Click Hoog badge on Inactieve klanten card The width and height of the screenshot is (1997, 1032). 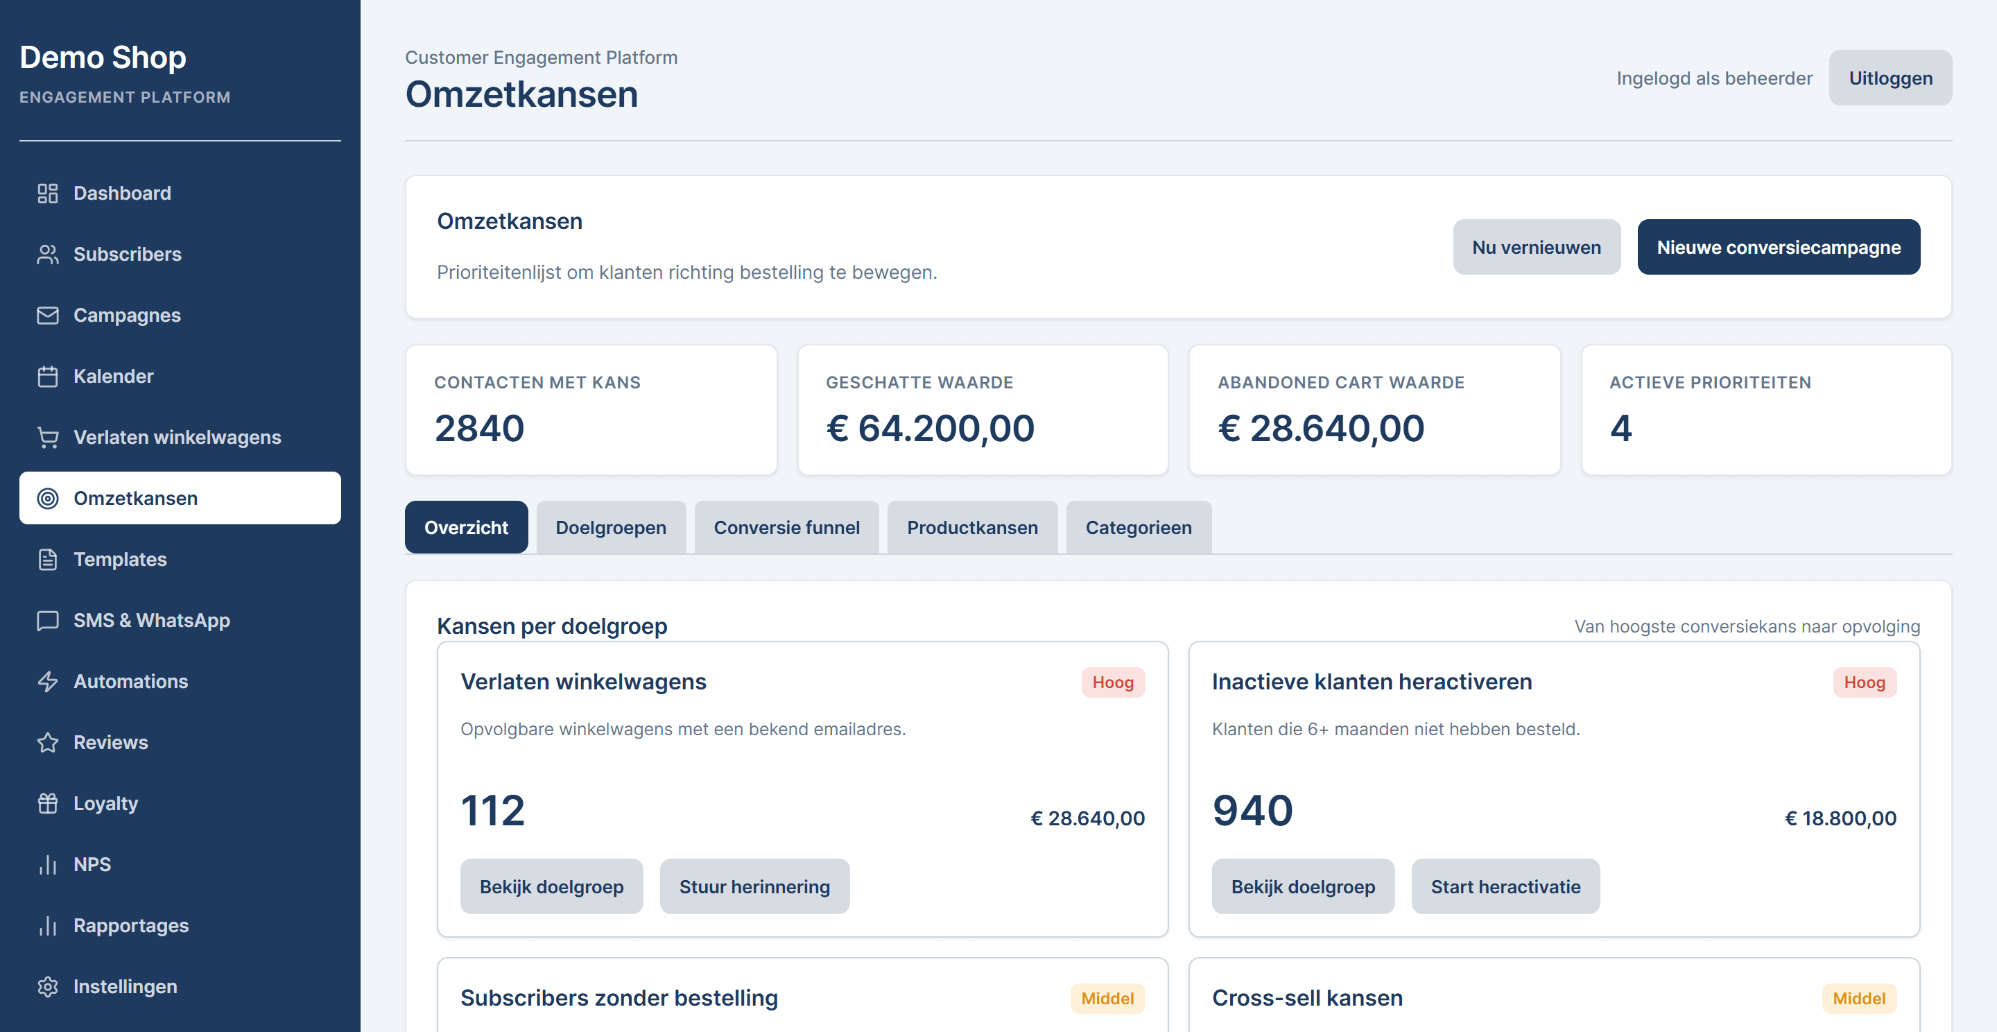pyautogui.click(x=1865, y=682)
